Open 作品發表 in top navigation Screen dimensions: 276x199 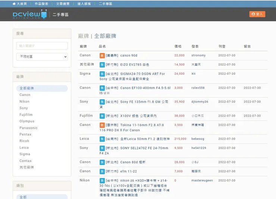tap(41, 4)
